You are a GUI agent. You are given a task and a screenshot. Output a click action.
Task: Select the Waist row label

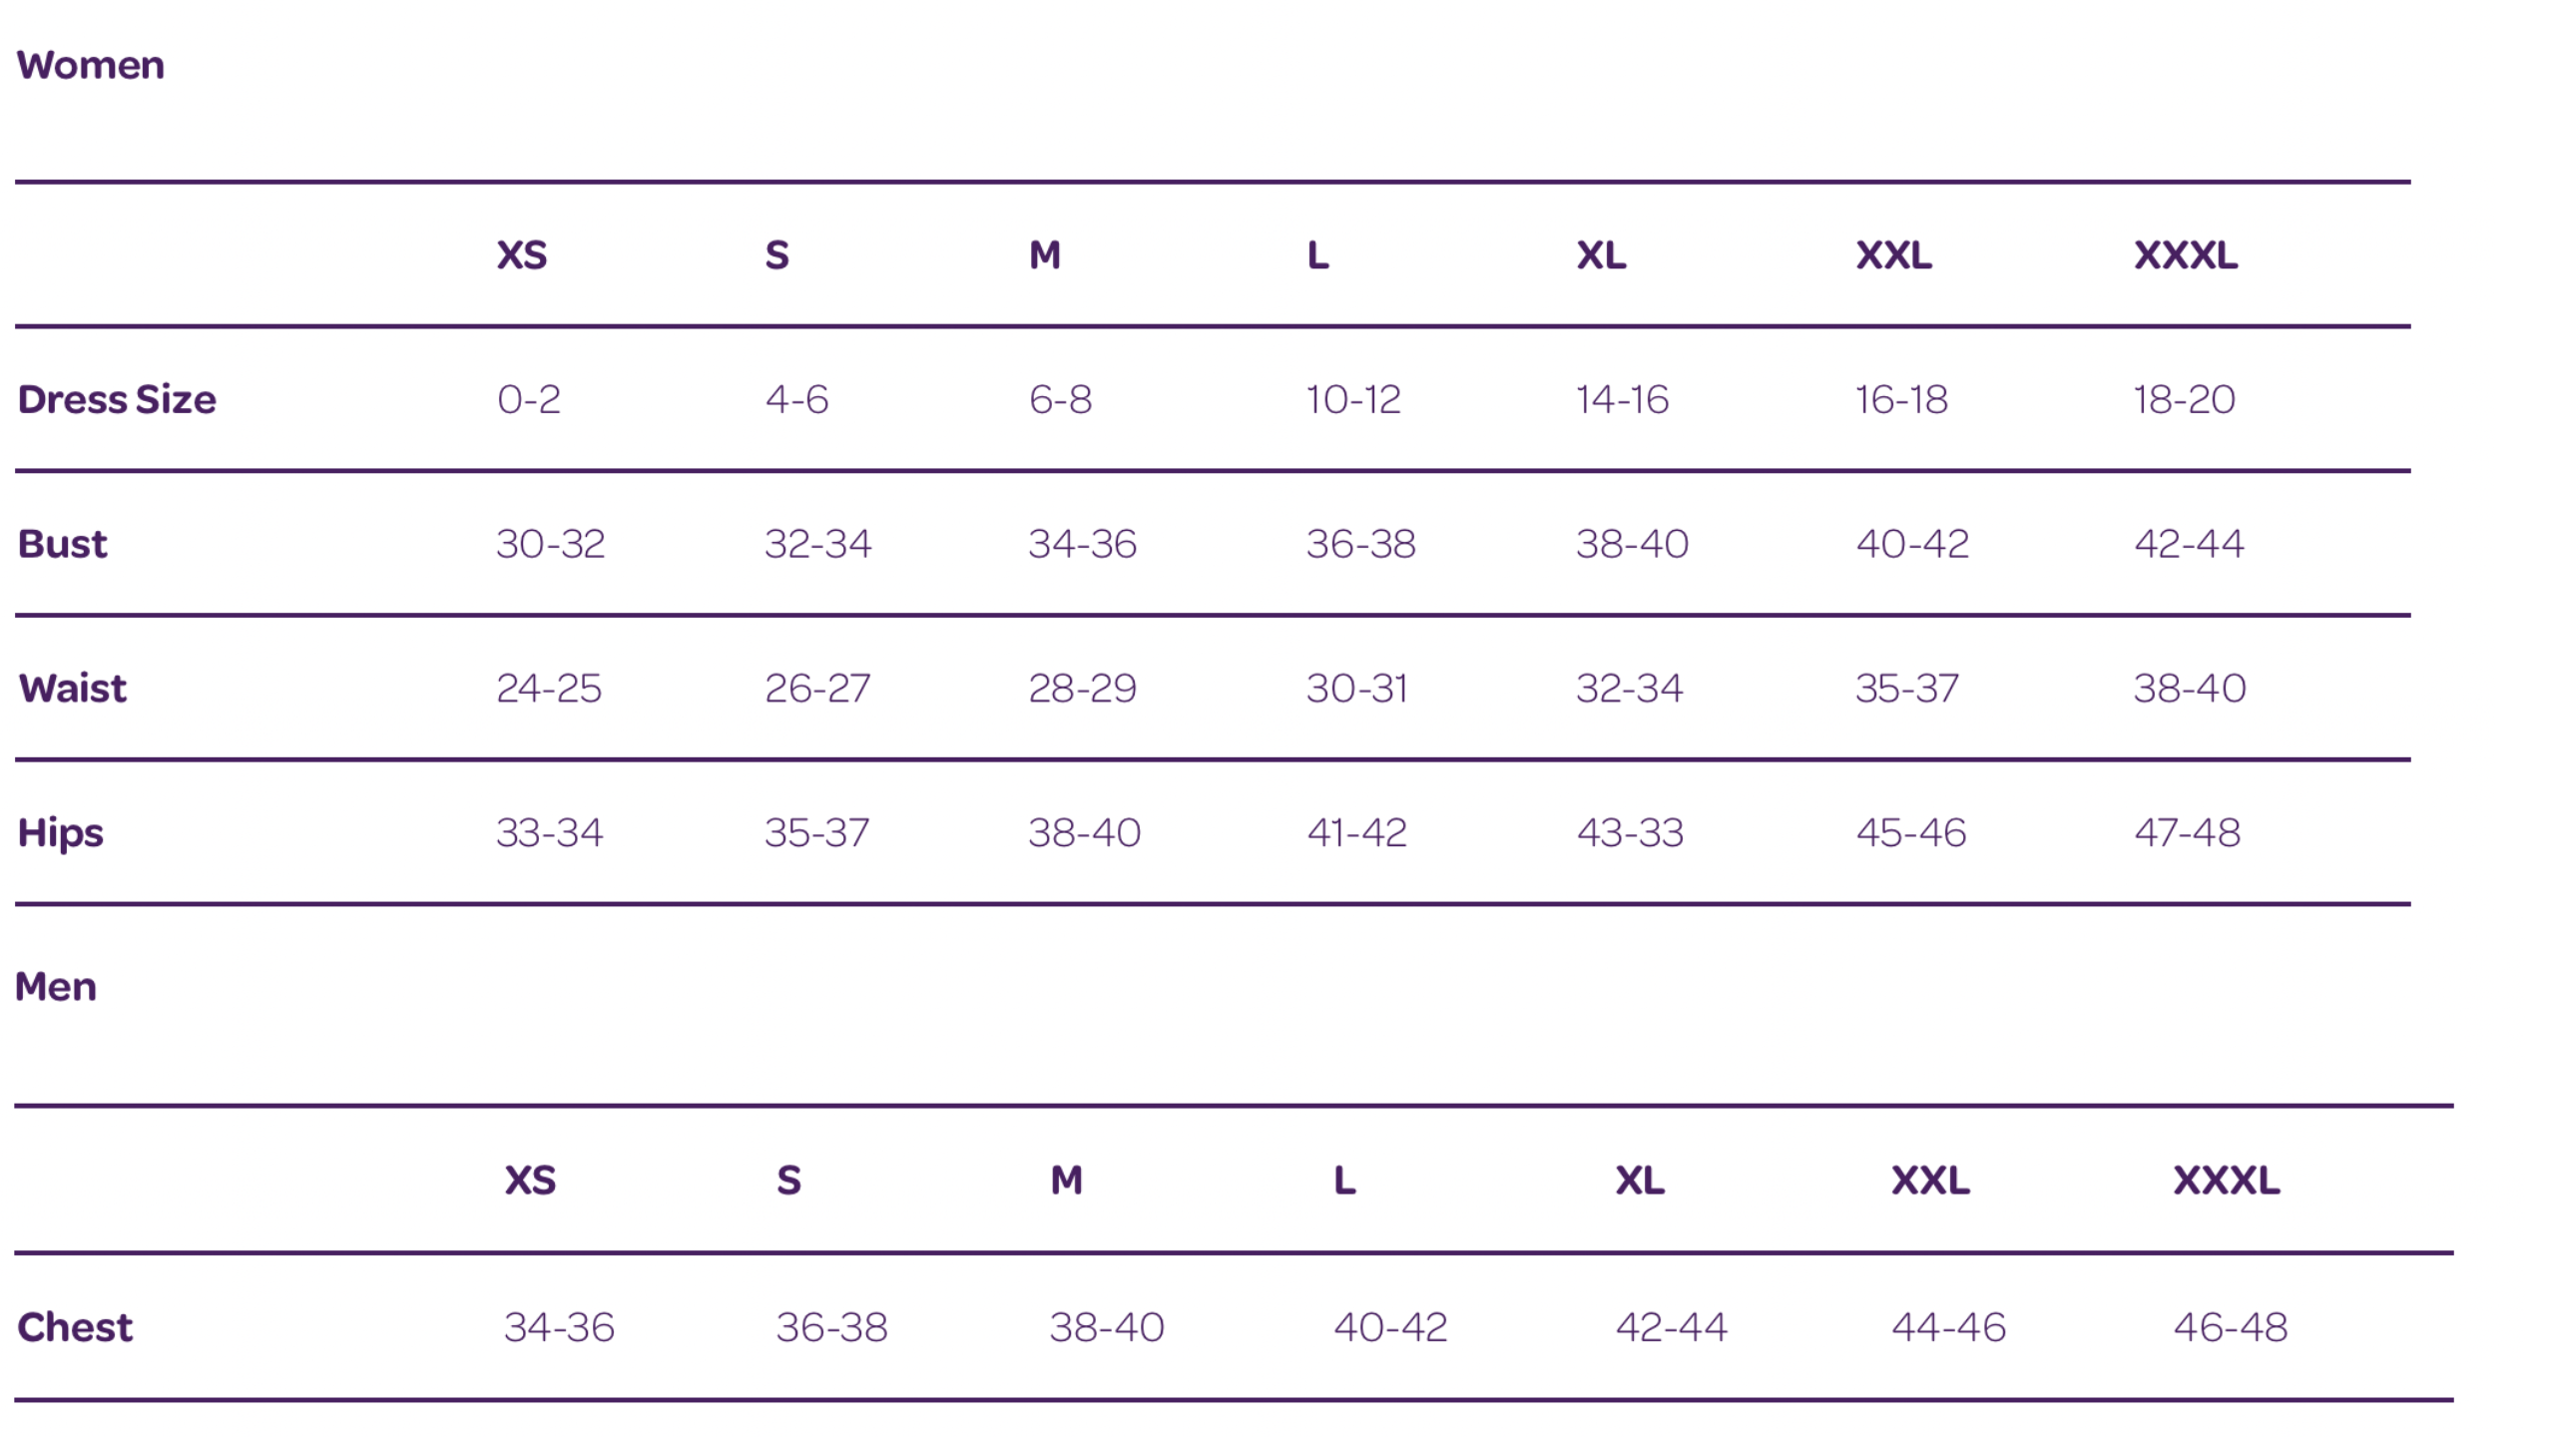(x=73, y=689)
